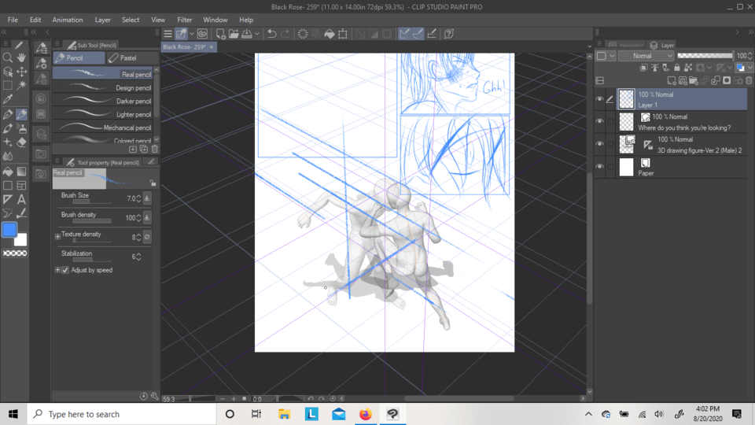Expand the Adjust by speed options

pyautogui.click(x=57, y=270)
